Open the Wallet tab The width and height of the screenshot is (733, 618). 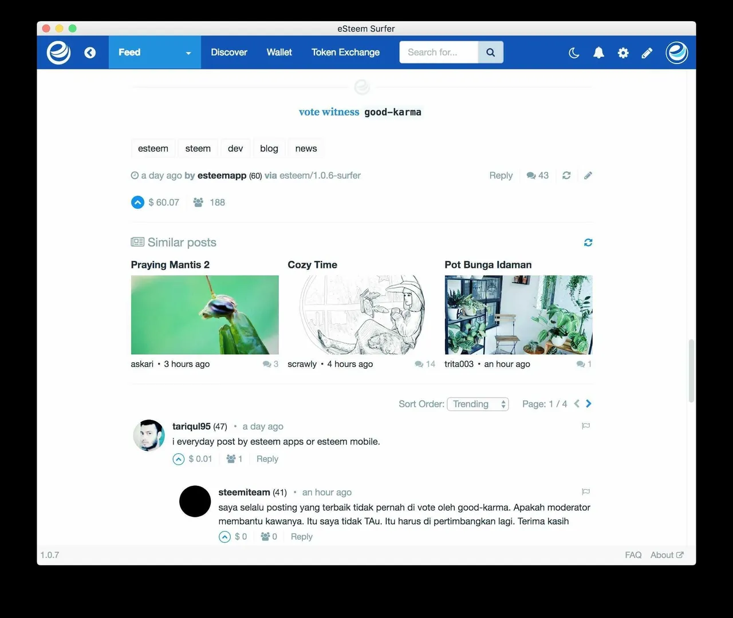[x=279, y=52]
